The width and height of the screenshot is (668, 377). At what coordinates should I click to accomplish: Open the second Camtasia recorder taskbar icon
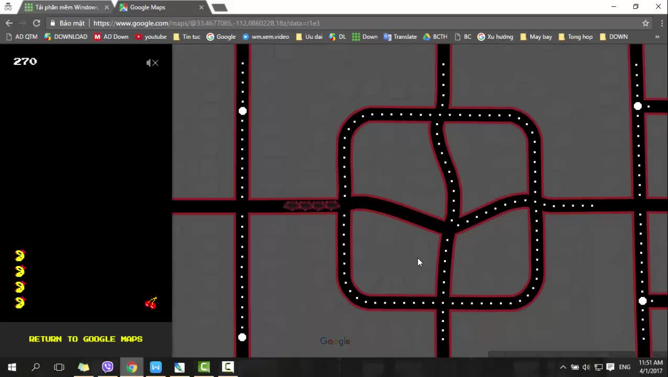pyautogui.click(x=228, y=367)
